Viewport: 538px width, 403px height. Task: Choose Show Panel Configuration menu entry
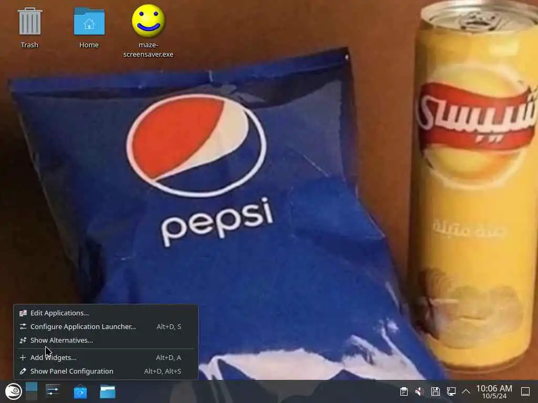106,371
